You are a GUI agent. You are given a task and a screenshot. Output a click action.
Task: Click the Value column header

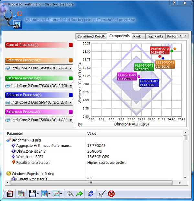[134, 133]
